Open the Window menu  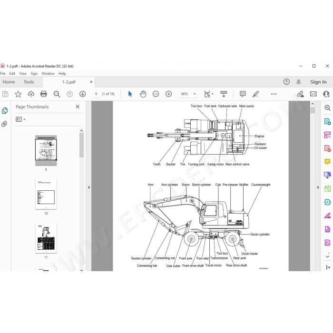coord(48,73)
